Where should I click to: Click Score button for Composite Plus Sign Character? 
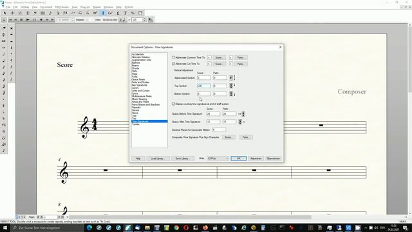tap(228, 137)
